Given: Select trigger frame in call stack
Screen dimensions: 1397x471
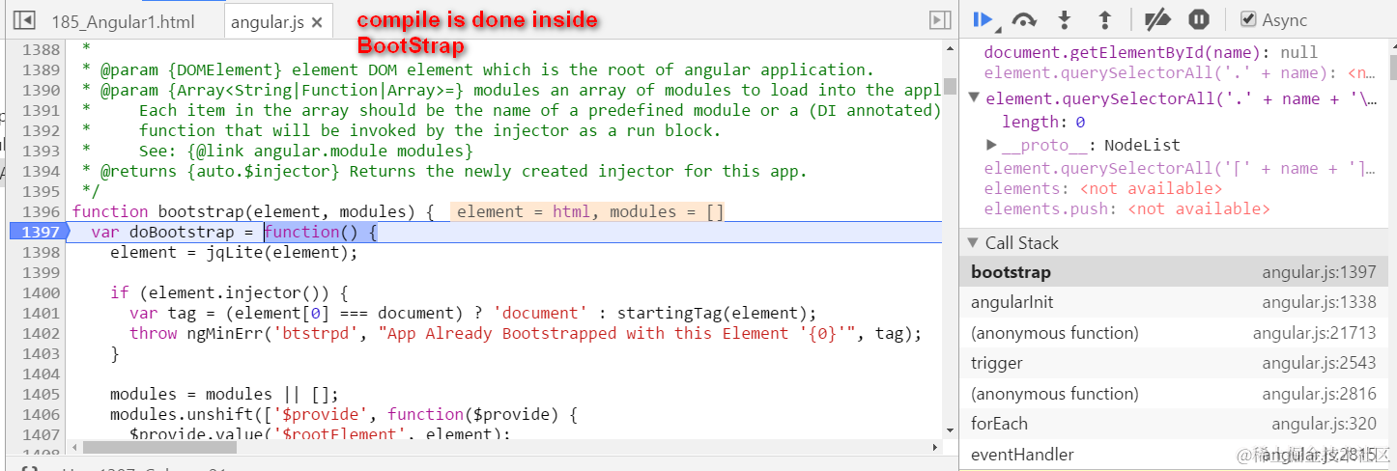Looking at the screenshot, I should click(x=1174, y=363).
